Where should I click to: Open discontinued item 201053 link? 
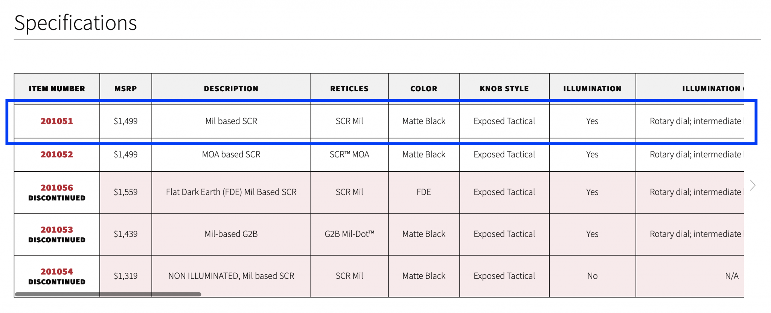coord(57,230)
